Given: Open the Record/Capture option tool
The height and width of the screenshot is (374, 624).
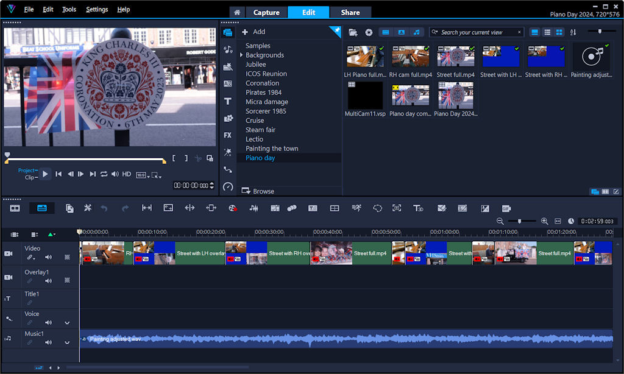Looking at the screenshot, I should (x=232, y=208).
